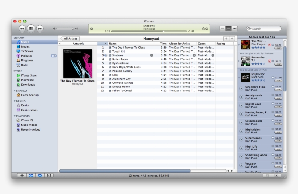Uncheck the Tough Kid track

pyautogui.click(x=110, y=51)
